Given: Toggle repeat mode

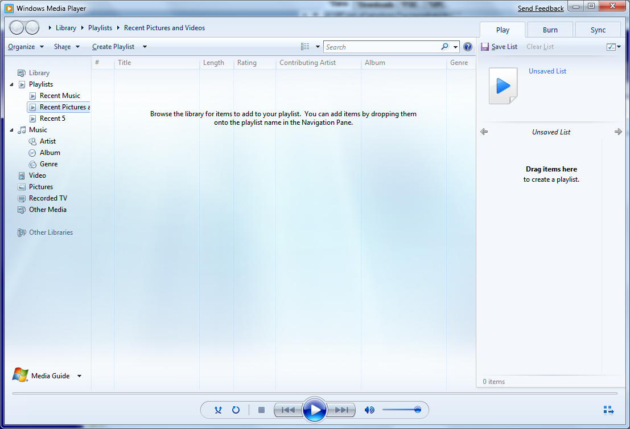Looking at the screenshot, I should pos(236,410).
